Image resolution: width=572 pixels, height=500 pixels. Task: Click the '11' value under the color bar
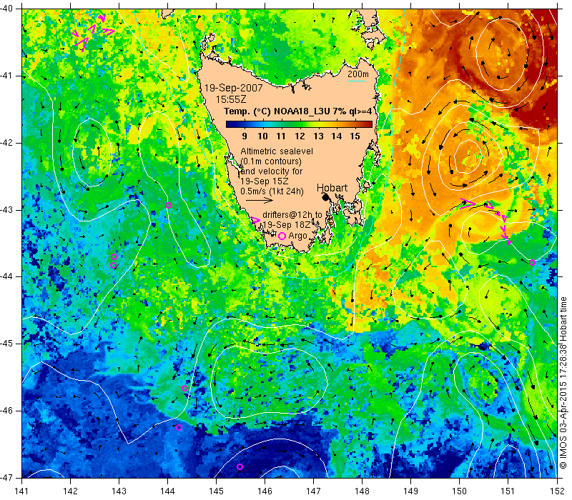click(x=280, y=136)
